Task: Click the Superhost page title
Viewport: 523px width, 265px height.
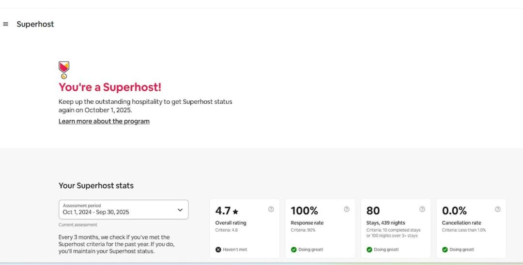Action: tap(35, 24)
